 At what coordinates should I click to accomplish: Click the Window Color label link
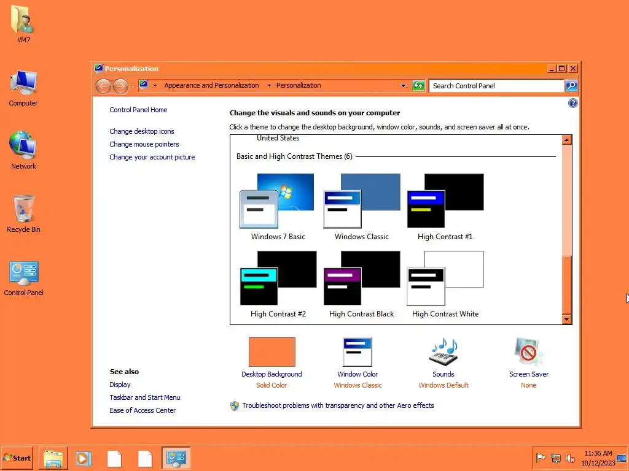tap(357, 374)
